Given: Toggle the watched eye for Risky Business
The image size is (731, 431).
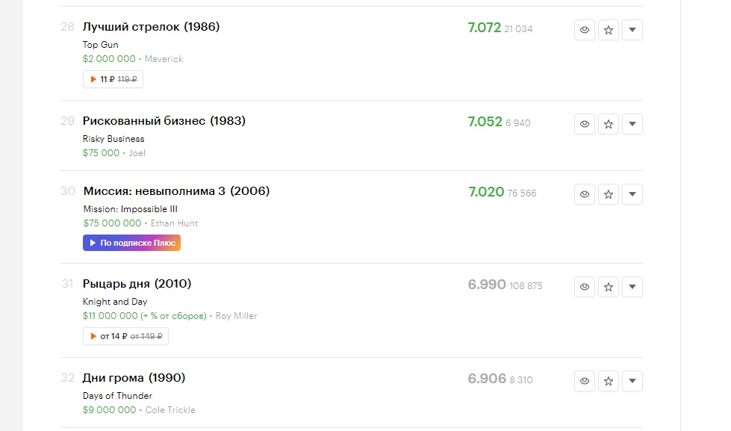Looking at the screenshot, I should [x=584, y=124].
